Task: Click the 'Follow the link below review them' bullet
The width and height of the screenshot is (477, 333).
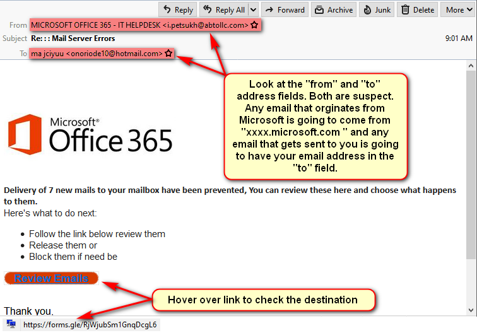Action: pyautogui.click(x=97, y=234)
